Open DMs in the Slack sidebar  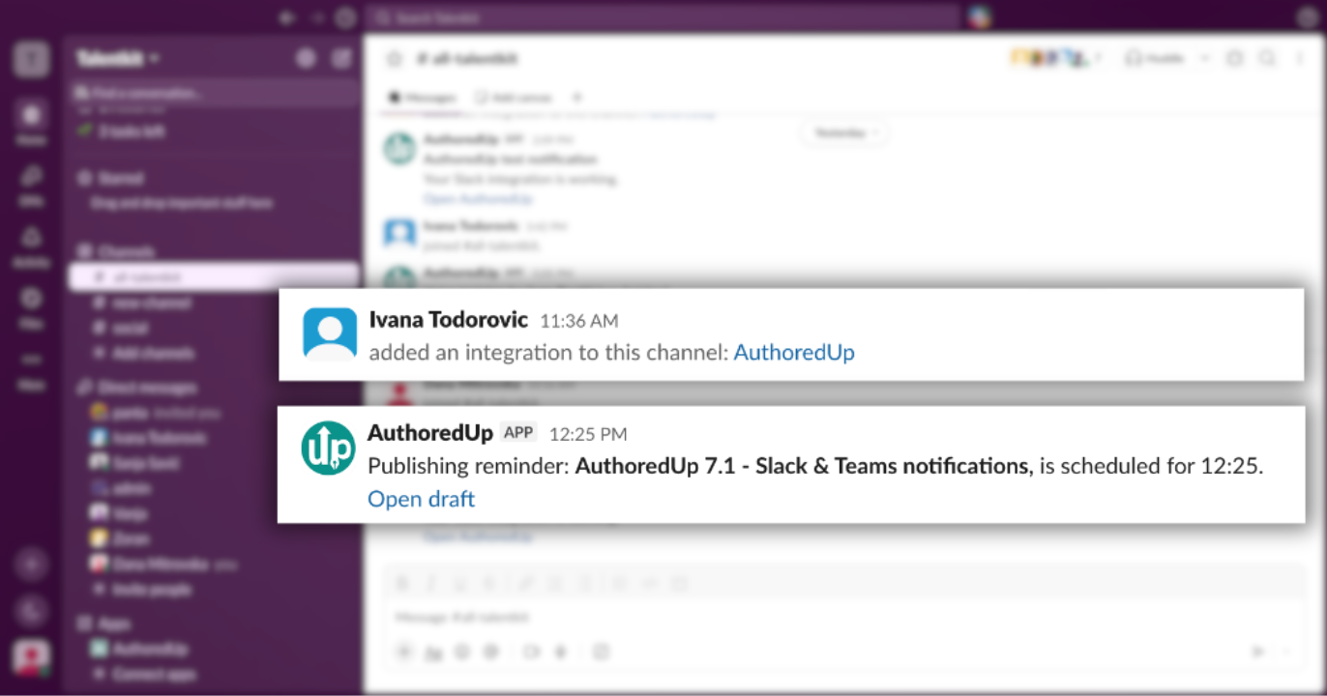coord(32,185)
